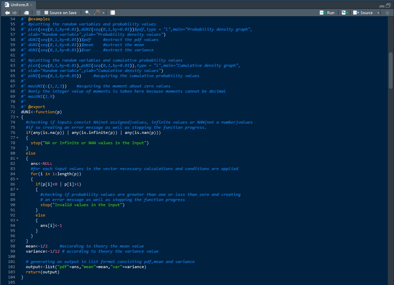Click '#extract the variance' comment
Screen dimensions: 394x285
pos(128,50)
